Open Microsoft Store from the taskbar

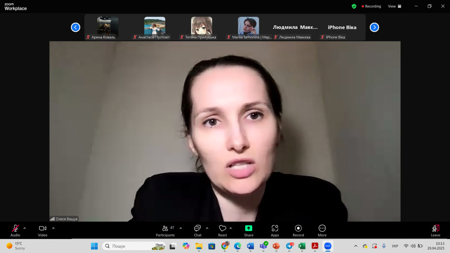(212, 246)
